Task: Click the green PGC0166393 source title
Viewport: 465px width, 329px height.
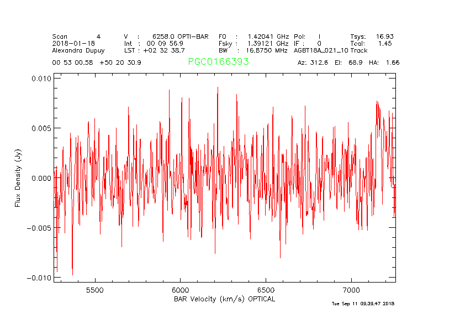Action: click(x=218, y=62)
